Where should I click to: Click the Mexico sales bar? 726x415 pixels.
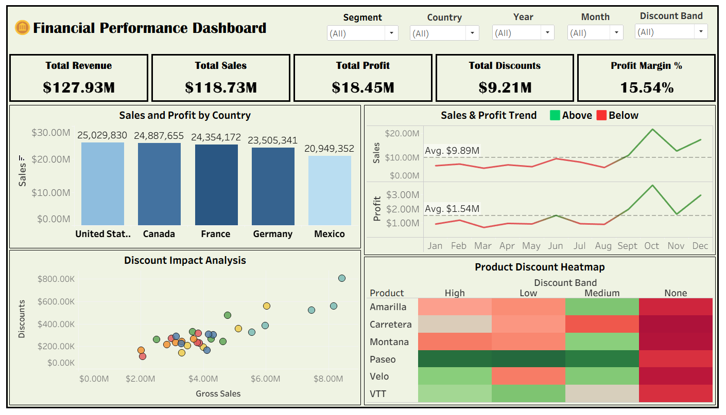[x=330, y=190]
